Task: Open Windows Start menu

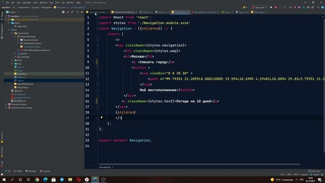Action: click(4, 179)
